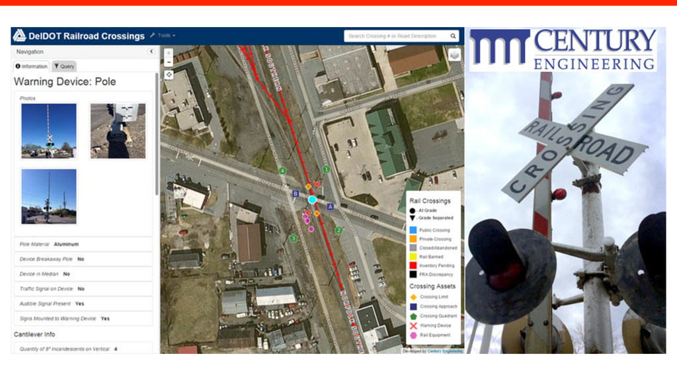
Task: Open the pole base close-up photo thumbnail
Action: (x=118, y=130)
